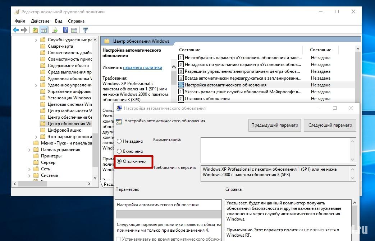The image size is (375, 241).
Task: Open Help via blue question-mark icon
Action: tap(65, 30)
